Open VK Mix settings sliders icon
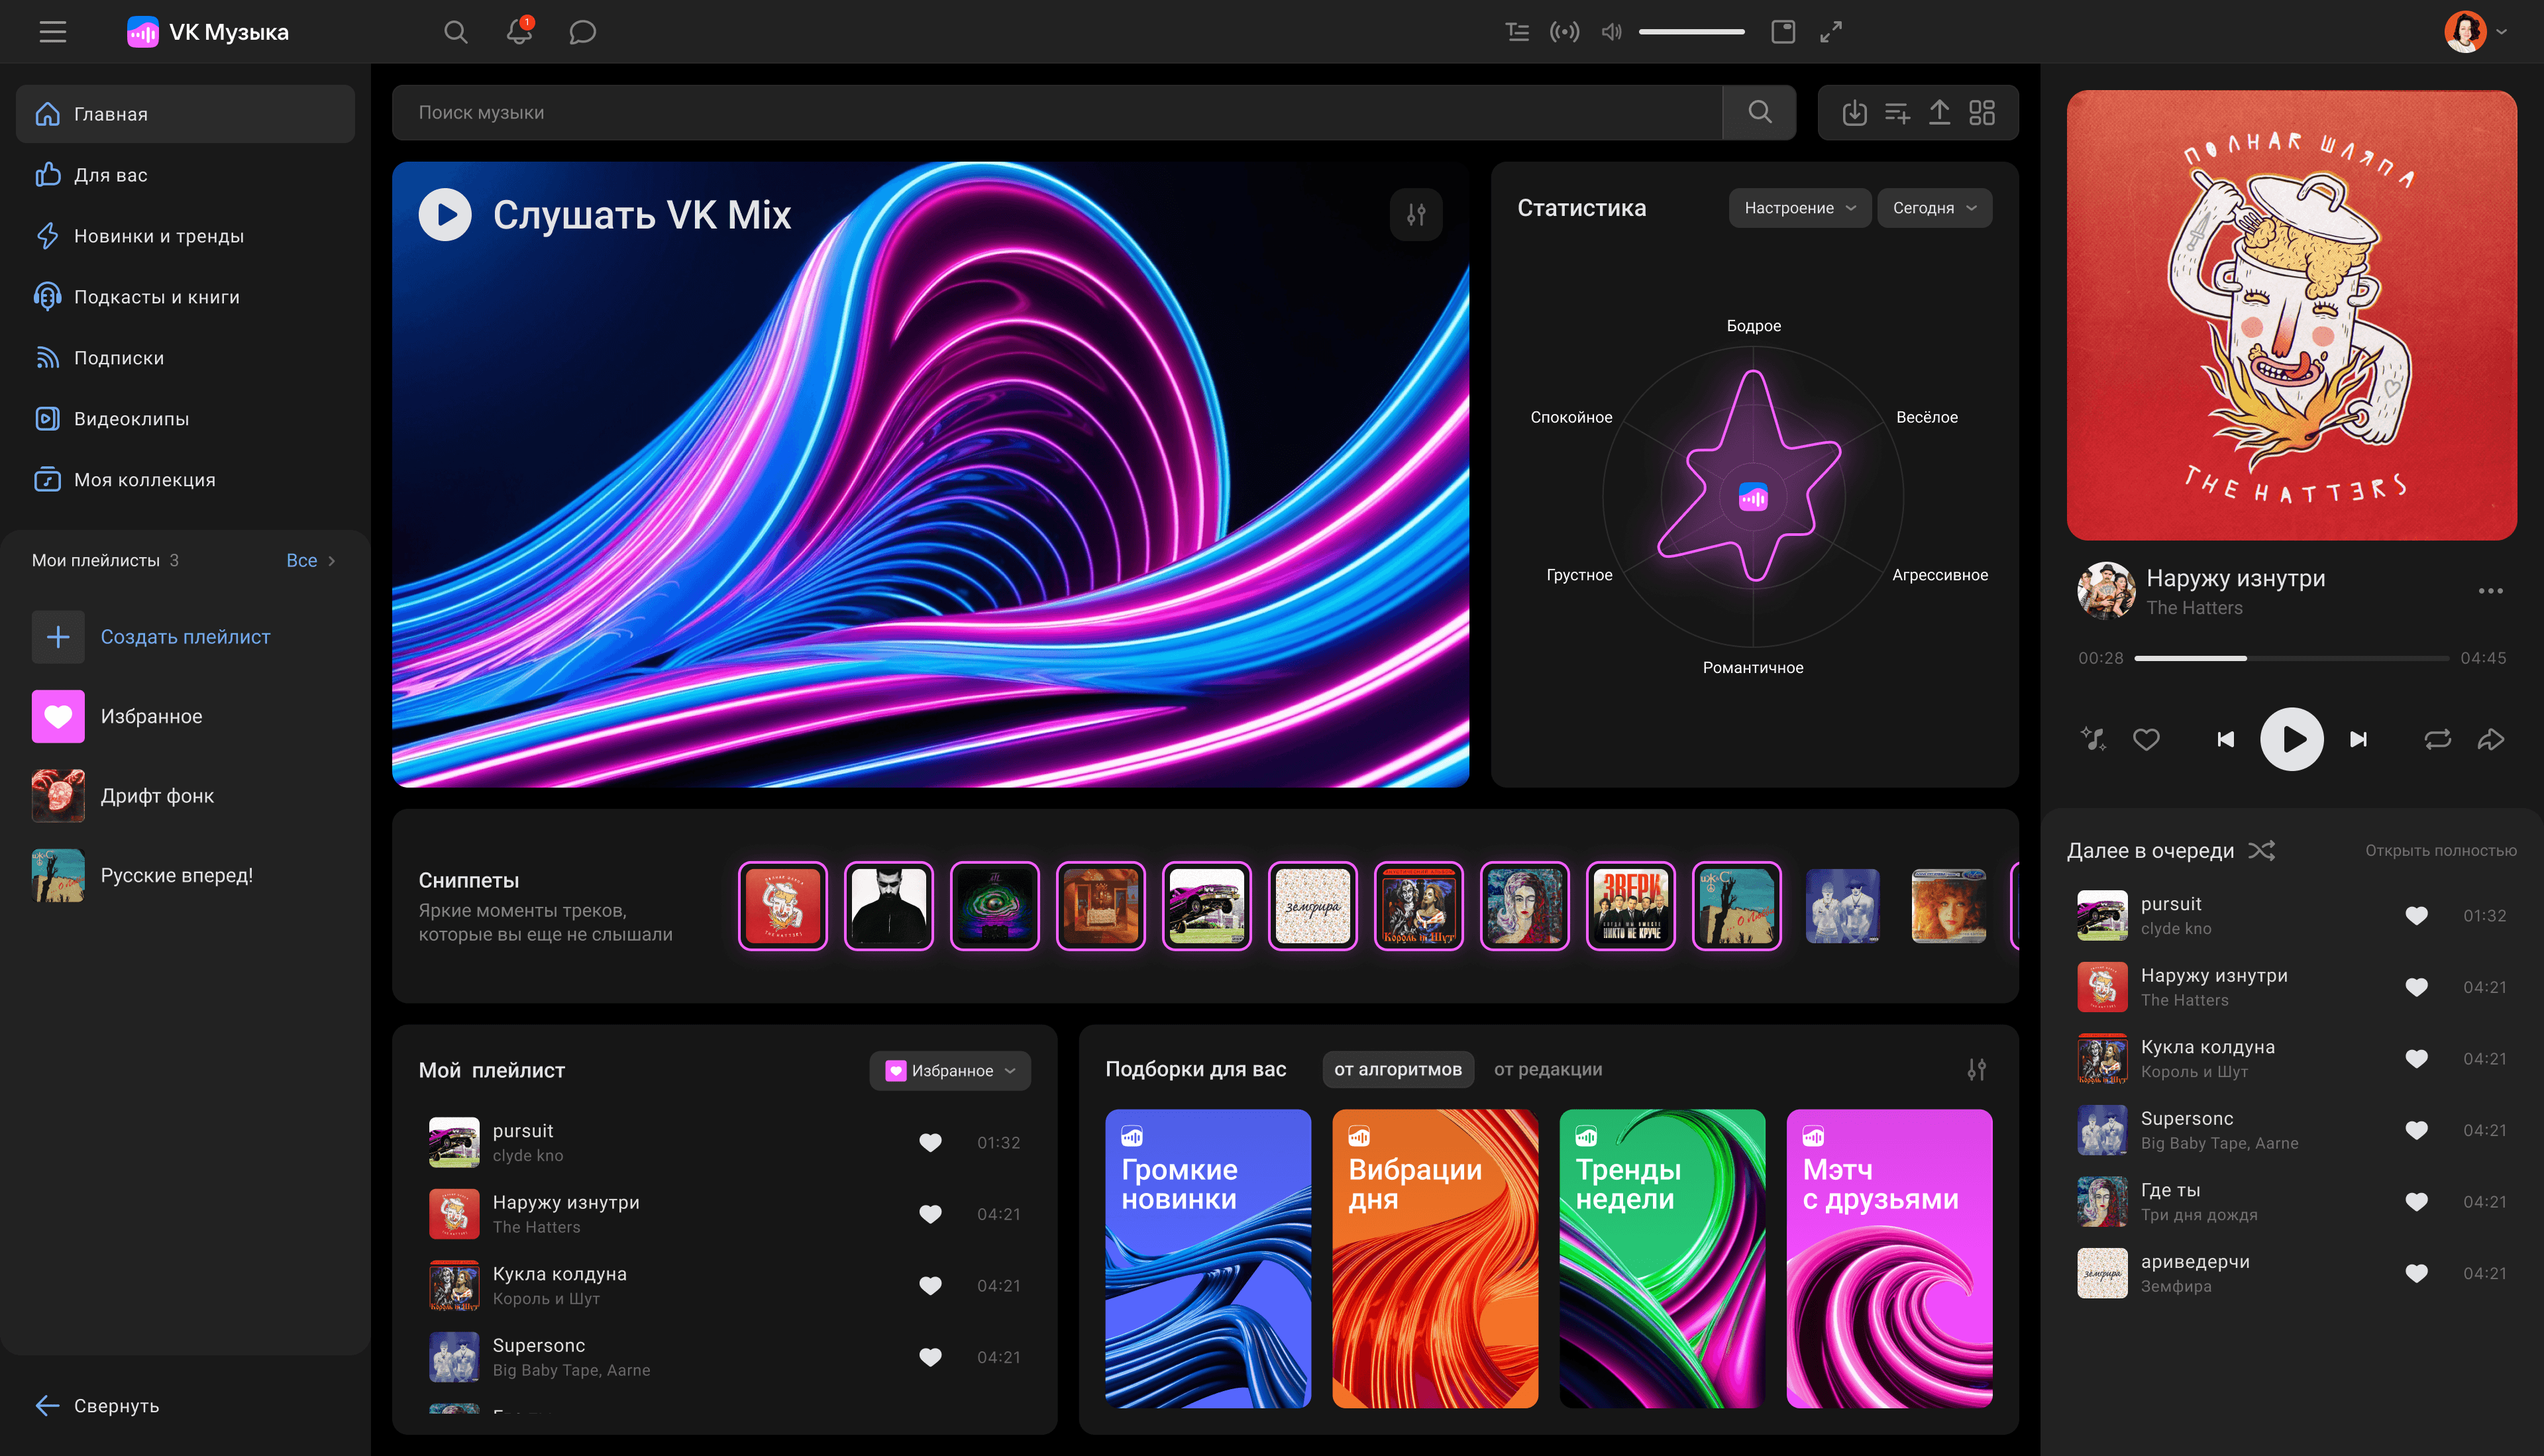This screenshot has width=2544, height=1456. click(1416, 214)
